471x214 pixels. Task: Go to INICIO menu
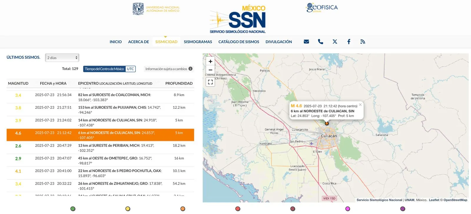click(116, 42)
